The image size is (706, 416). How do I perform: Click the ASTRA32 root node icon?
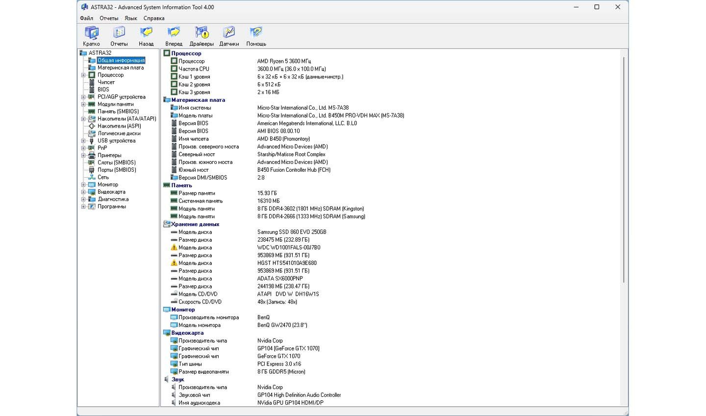83,53
